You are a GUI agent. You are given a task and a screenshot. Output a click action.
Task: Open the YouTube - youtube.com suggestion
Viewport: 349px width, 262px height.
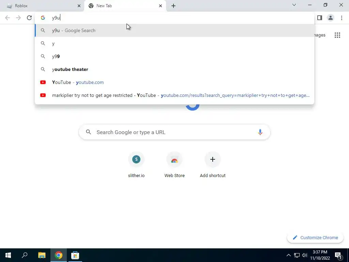[x=174, y=82]
